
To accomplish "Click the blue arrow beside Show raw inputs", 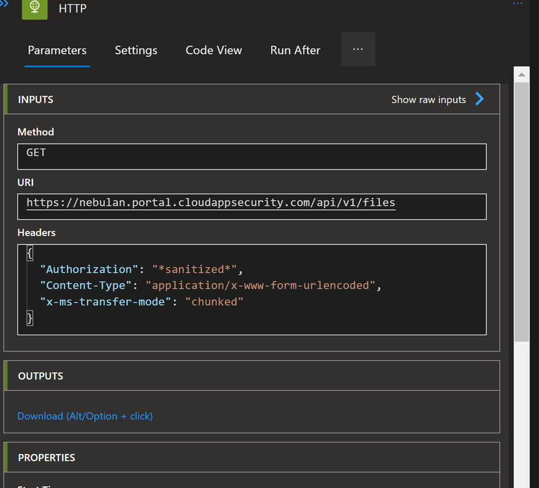I will click(479, 99).
